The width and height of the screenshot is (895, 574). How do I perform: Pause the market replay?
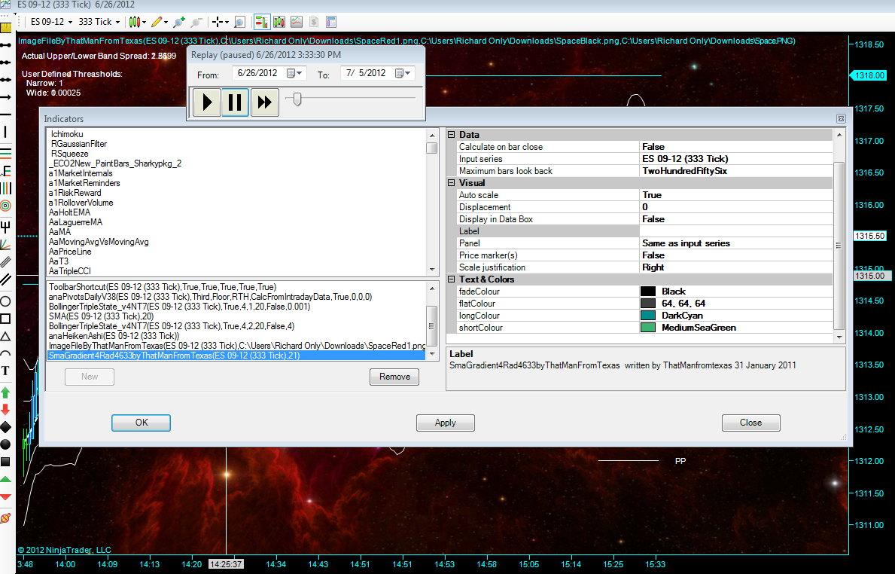tap(235, 102)
